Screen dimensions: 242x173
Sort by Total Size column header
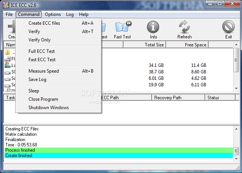point(144,45)
